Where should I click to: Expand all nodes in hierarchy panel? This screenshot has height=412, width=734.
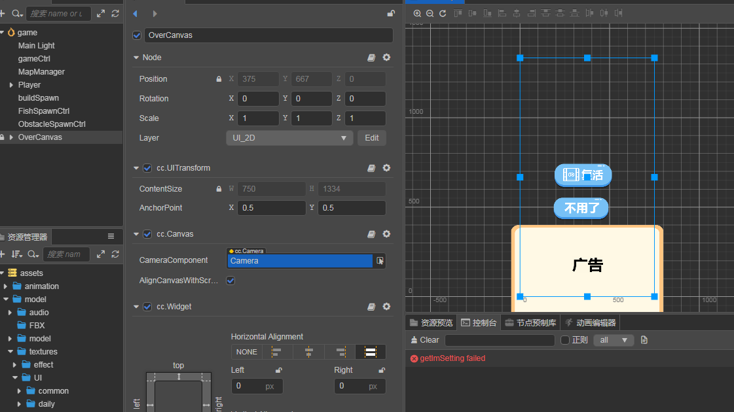[101, 14]
